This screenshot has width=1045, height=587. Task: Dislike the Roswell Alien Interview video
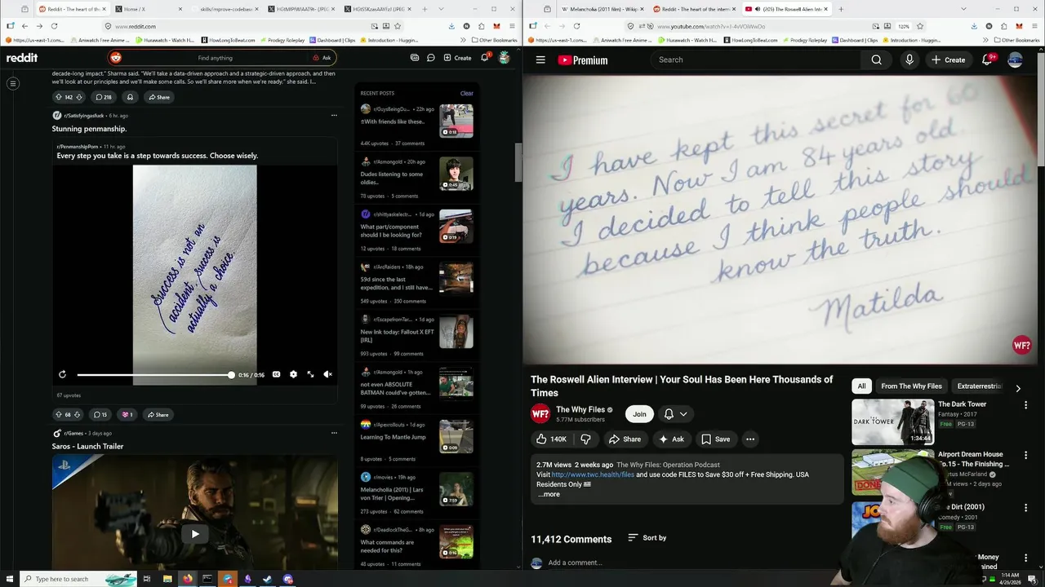[x=585, y=439]
